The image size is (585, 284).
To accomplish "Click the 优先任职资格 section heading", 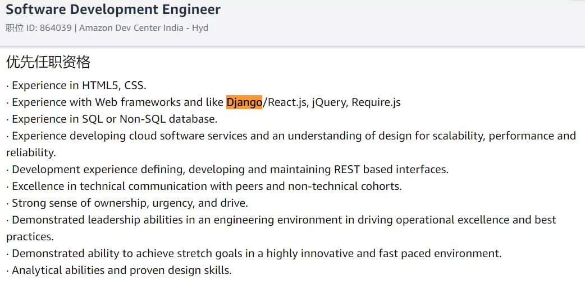I will click(x=48, y=62).
